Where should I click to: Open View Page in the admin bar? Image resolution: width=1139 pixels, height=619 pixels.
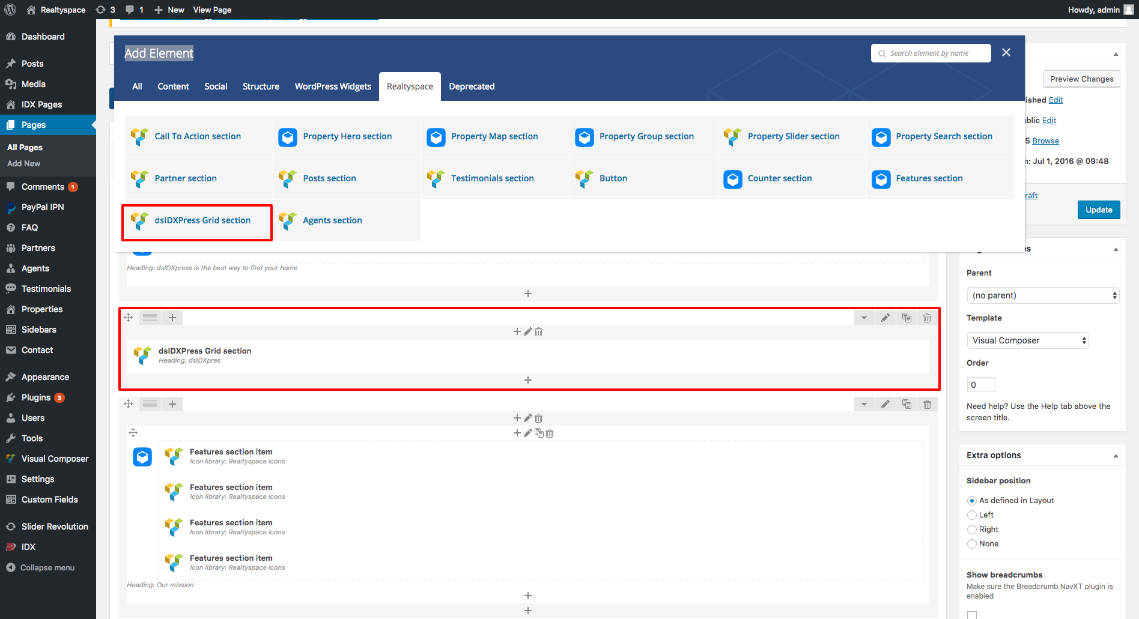(212, 10)
